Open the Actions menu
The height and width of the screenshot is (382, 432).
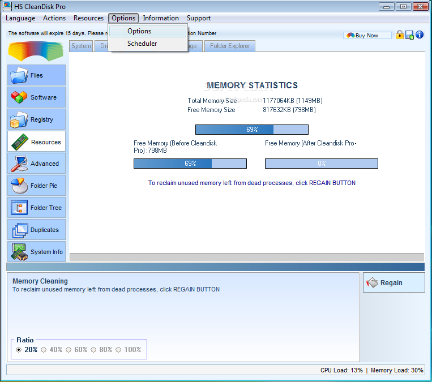click(54, 18)
